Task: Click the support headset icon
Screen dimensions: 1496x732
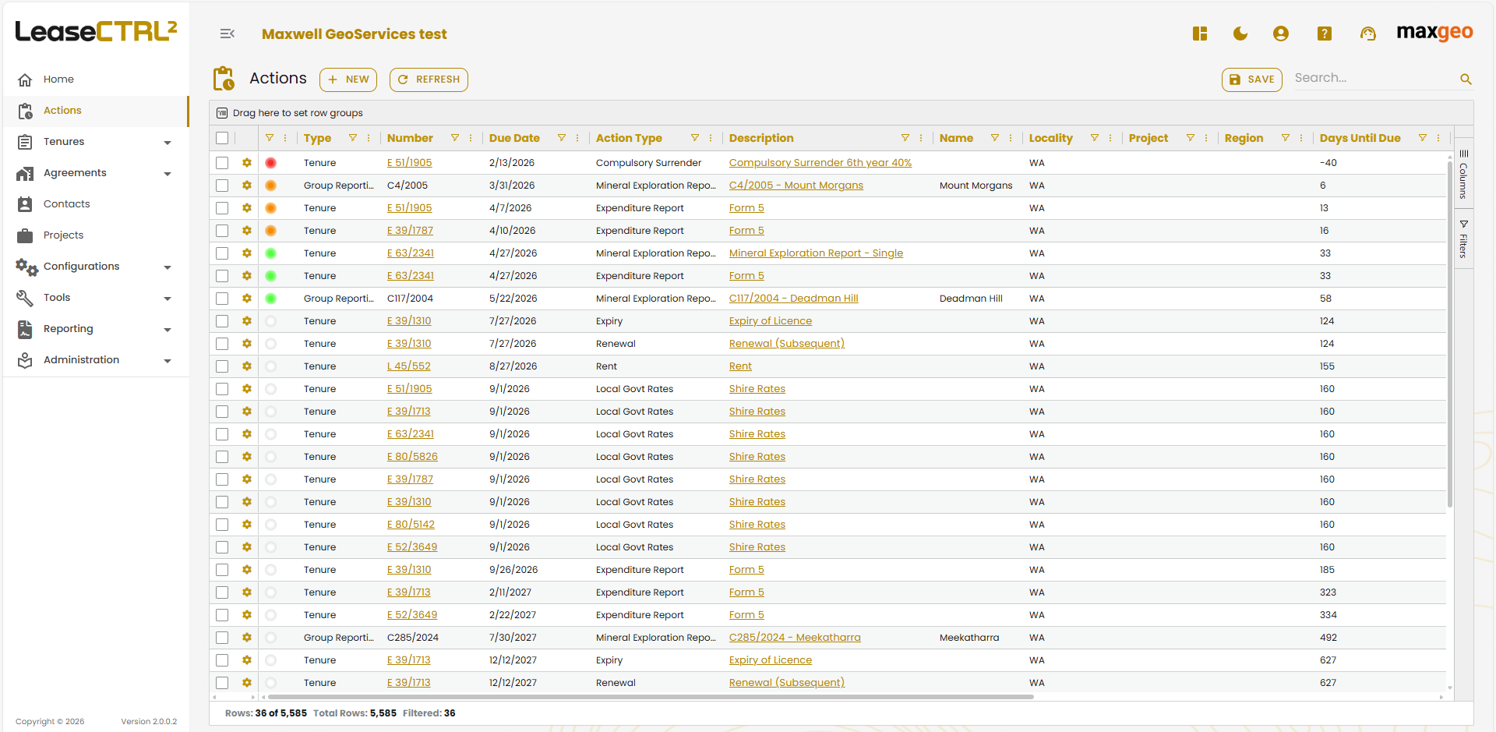Action: pos(1368,34)
